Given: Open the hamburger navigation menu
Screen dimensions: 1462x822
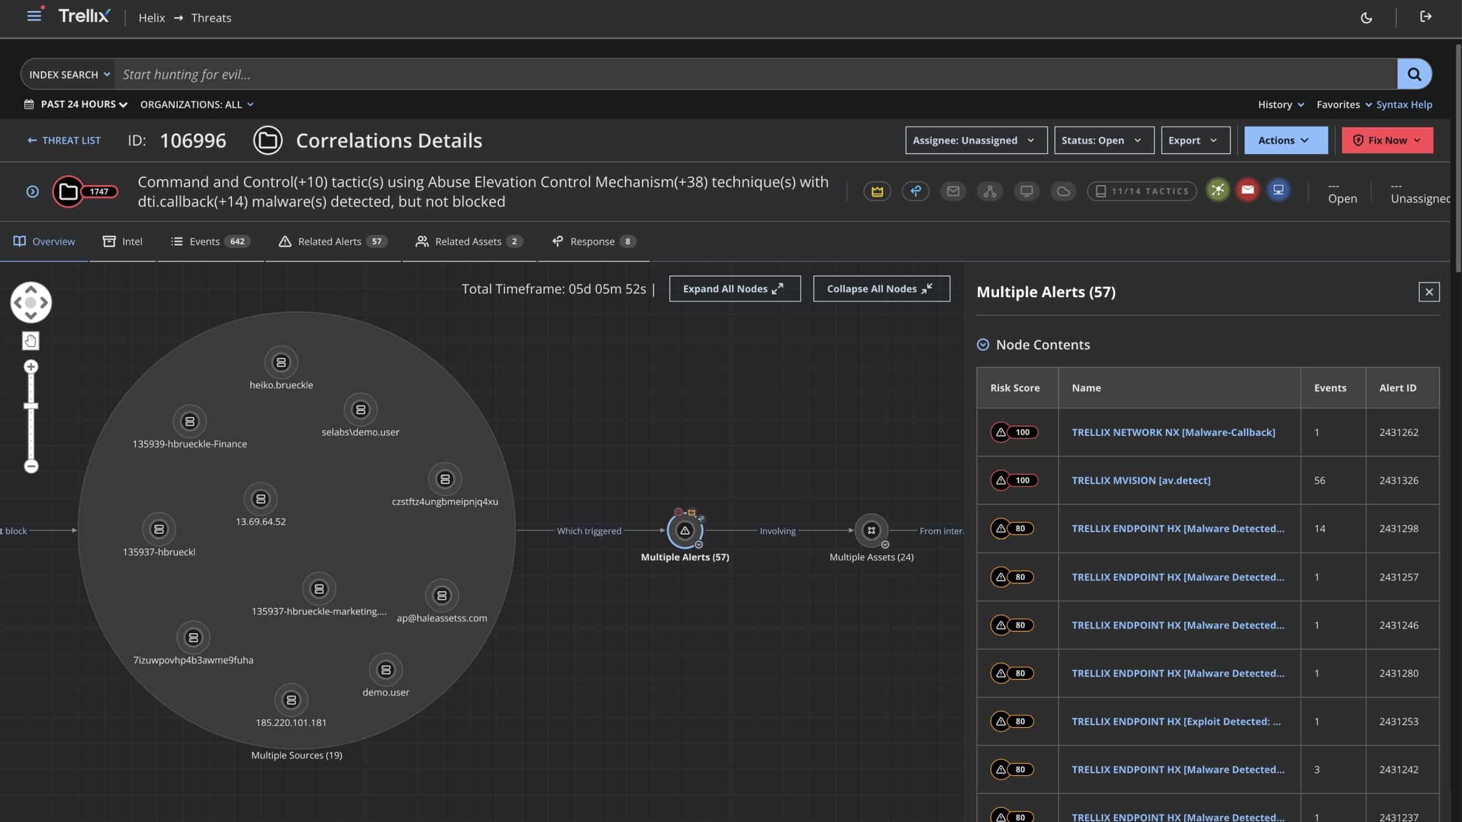Looking at the screenshot, I should [x=34, y=16].
